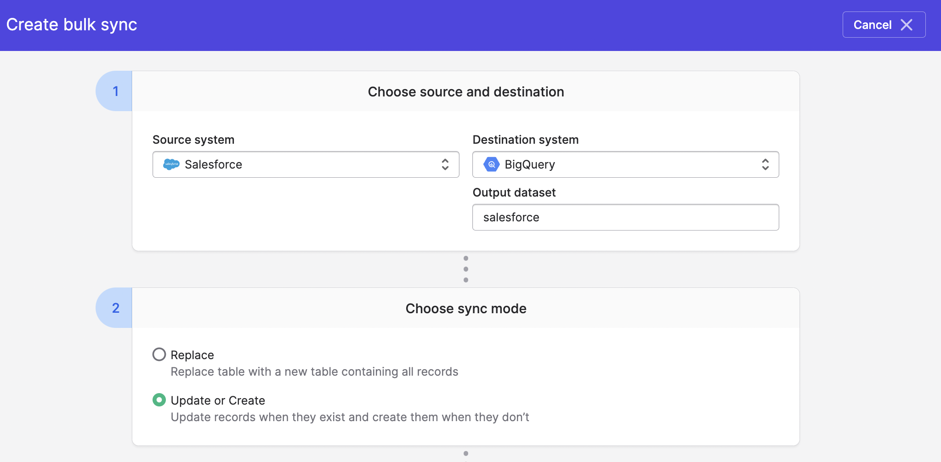Image resolution: width=941 pixels, height=462 pixels.
Task: Click the Cancel button
Action: tap(884, 25)
